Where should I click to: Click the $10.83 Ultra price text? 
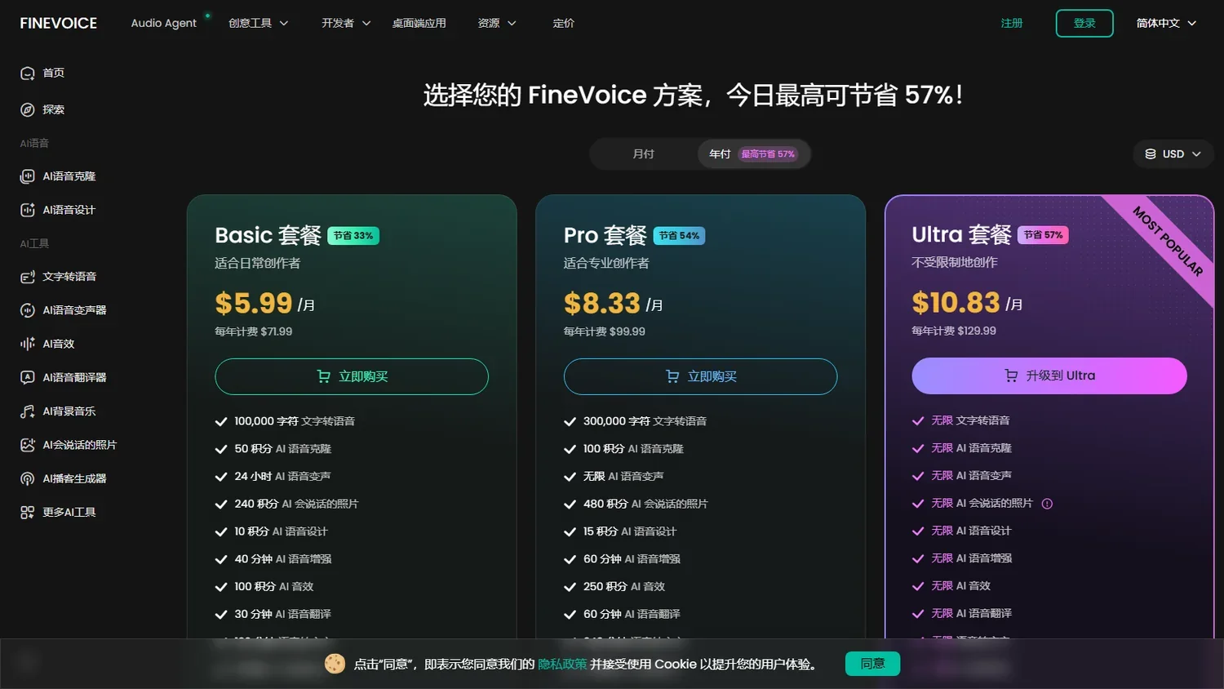coord(956,303)
